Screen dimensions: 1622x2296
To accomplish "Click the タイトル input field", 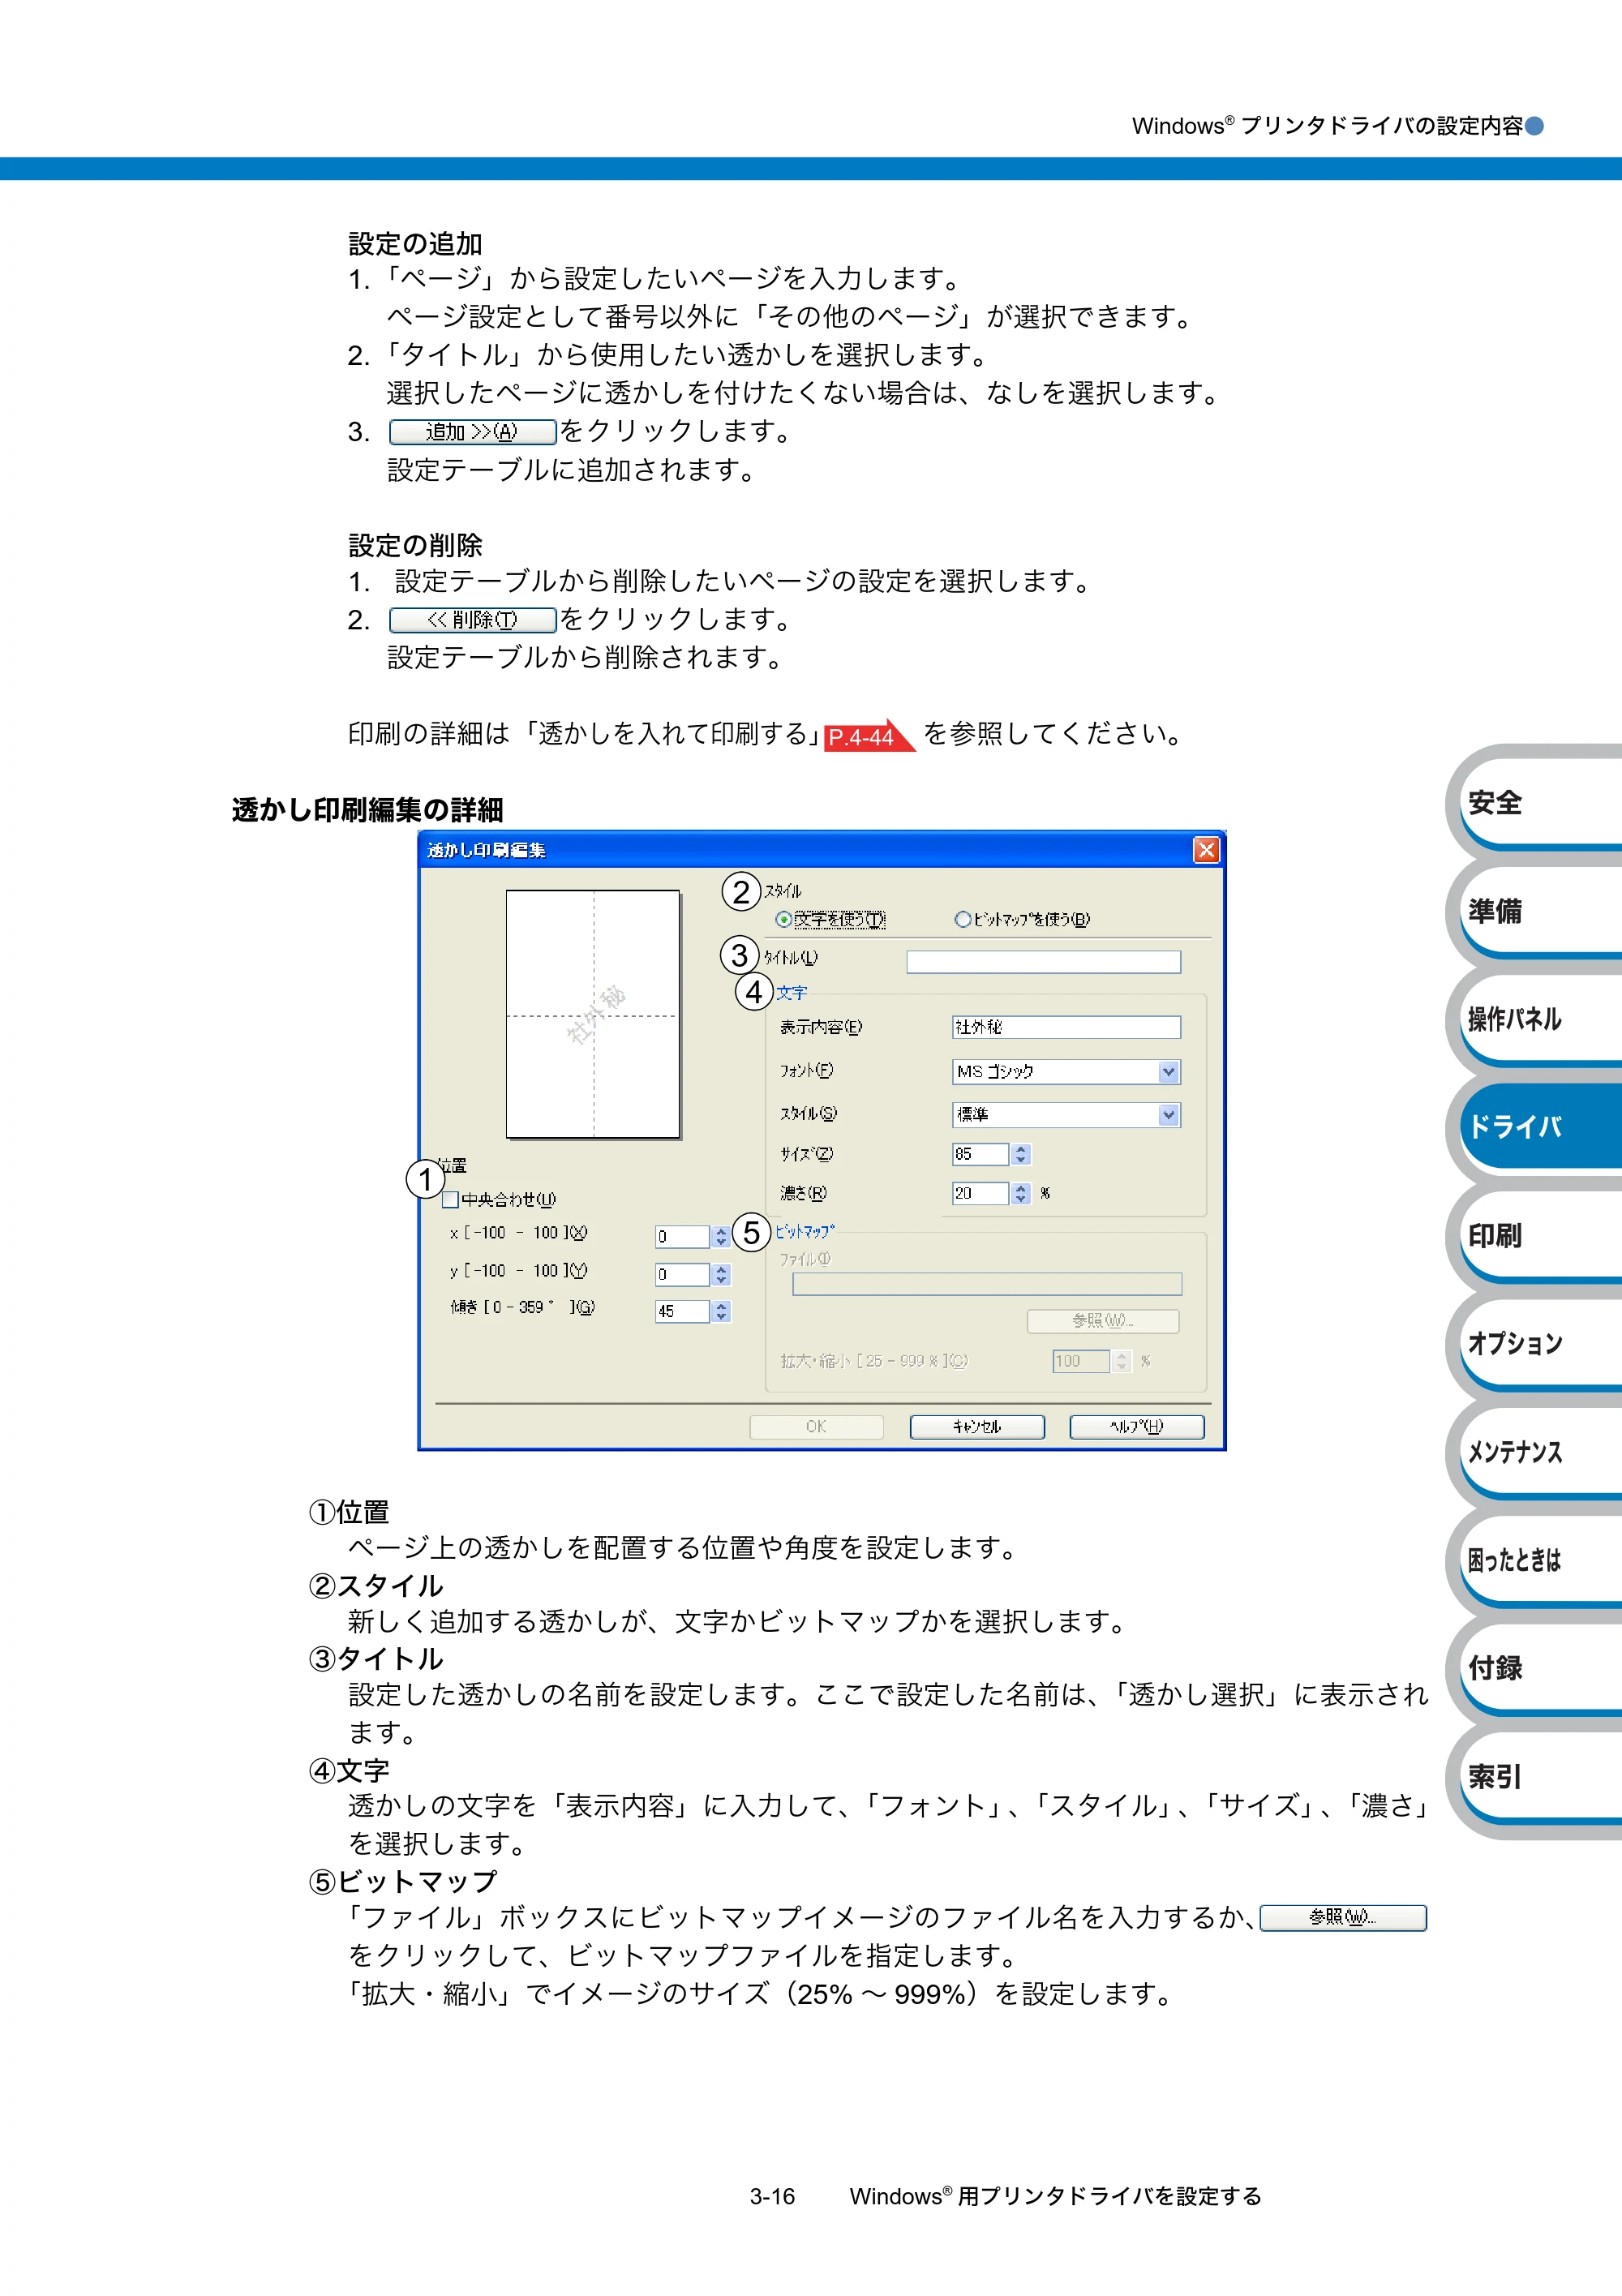I will (x=1043, y=962).
